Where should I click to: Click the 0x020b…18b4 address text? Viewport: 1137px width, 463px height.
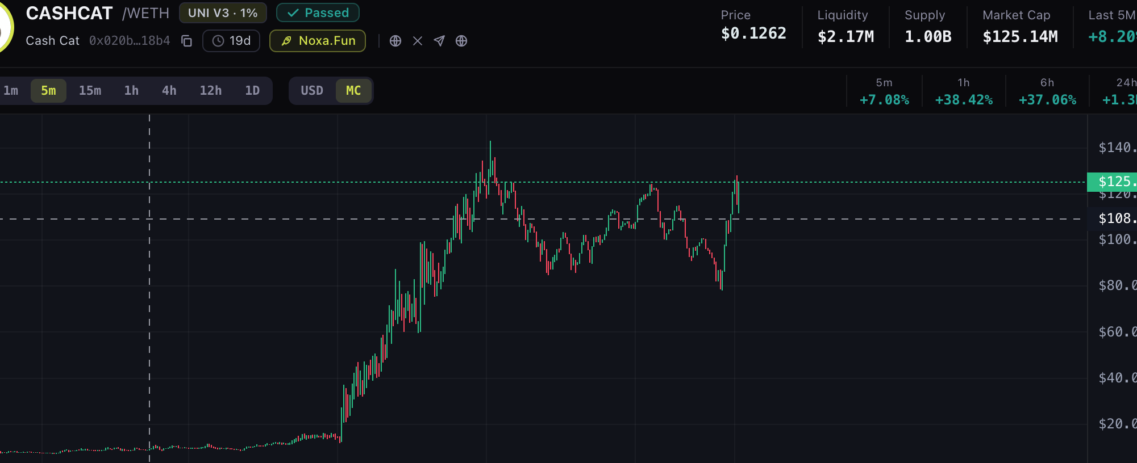click(x=130, y=41)
